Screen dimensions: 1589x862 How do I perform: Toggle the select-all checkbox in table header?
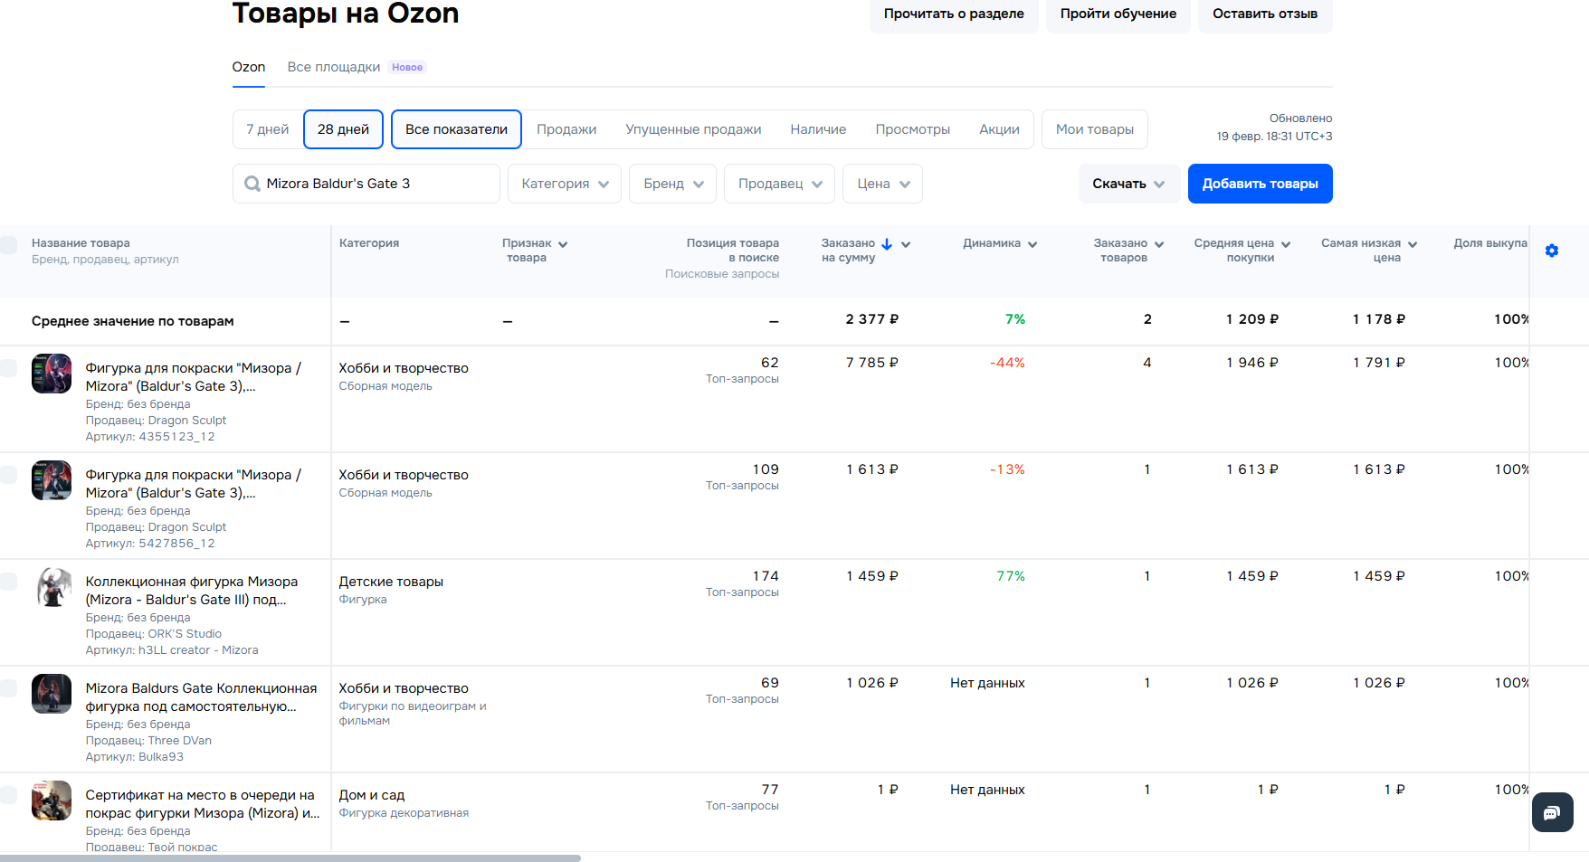[x=9, y=245]
